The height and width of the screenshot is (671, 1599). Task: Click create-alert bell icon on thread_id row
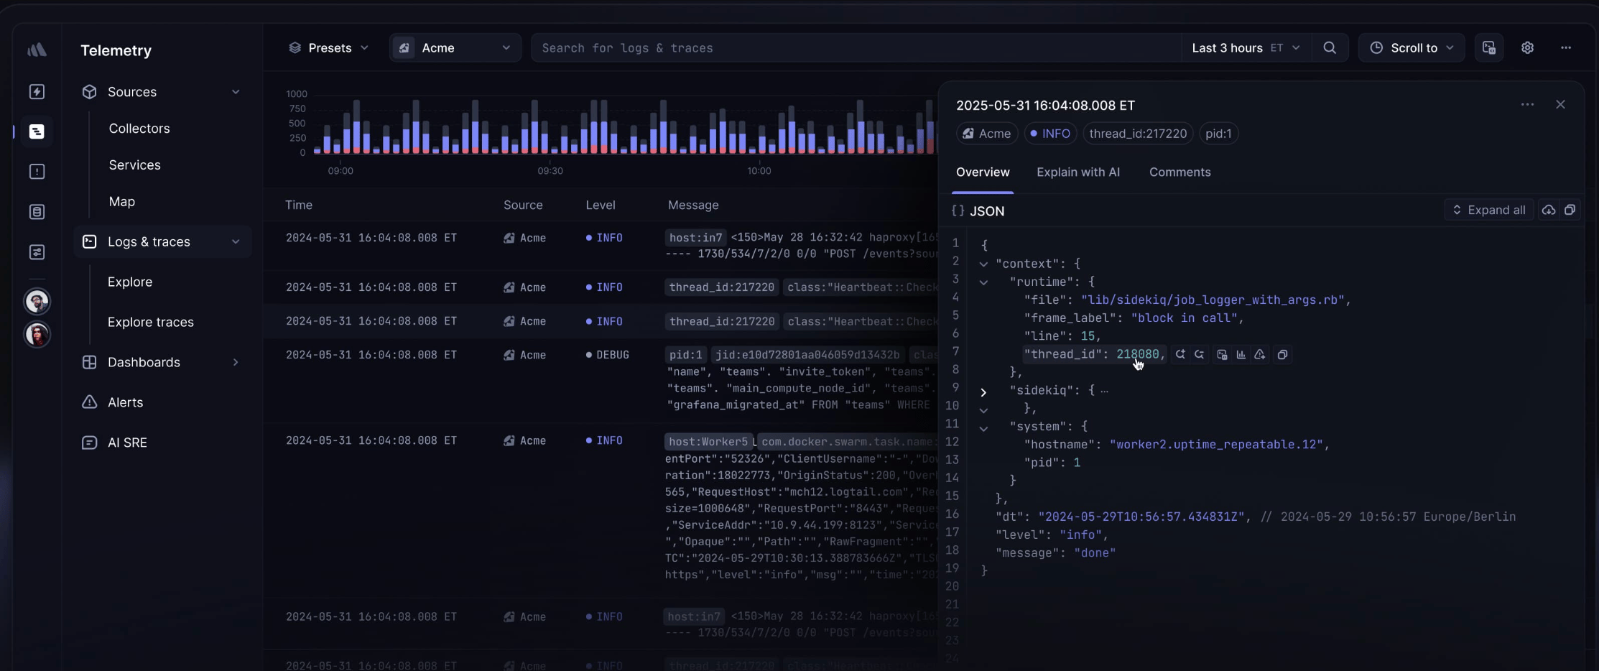(x=1260, y=355)
